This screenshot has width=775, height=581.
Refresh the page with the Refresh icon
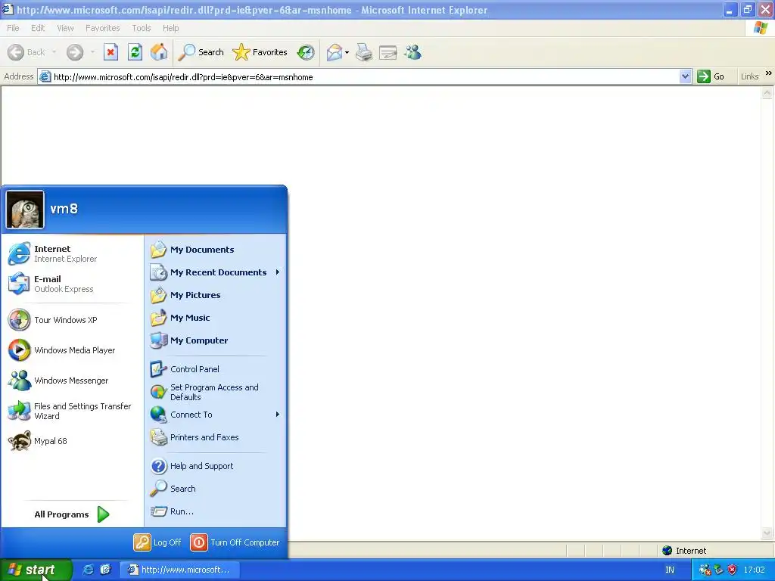135,52
